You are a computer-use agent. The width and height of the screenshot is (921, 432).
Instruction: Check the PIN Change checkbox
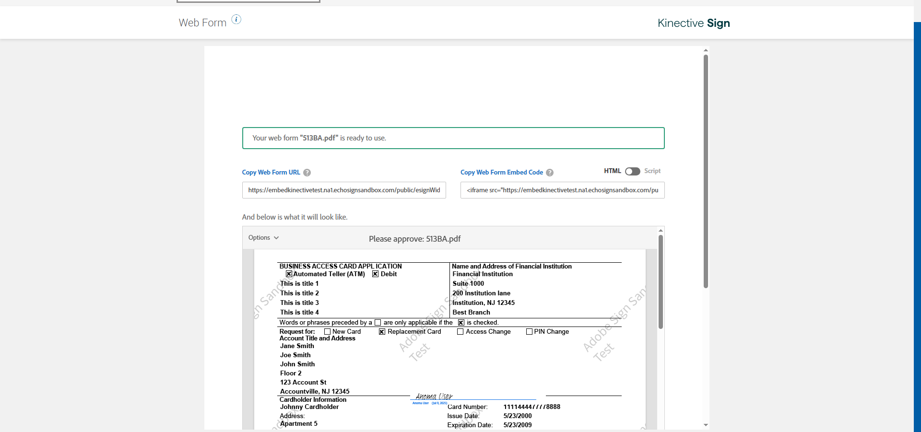click(529, 332)
